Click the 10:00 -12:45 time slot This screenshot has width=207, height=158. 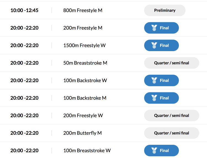pos(24,10)
